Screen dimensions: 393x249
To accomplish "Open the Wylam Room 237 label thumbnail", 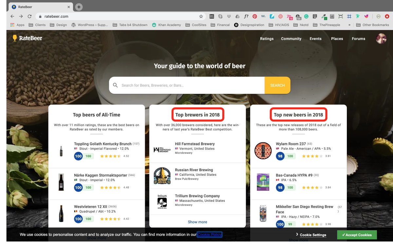I will (x=263, y=151).
